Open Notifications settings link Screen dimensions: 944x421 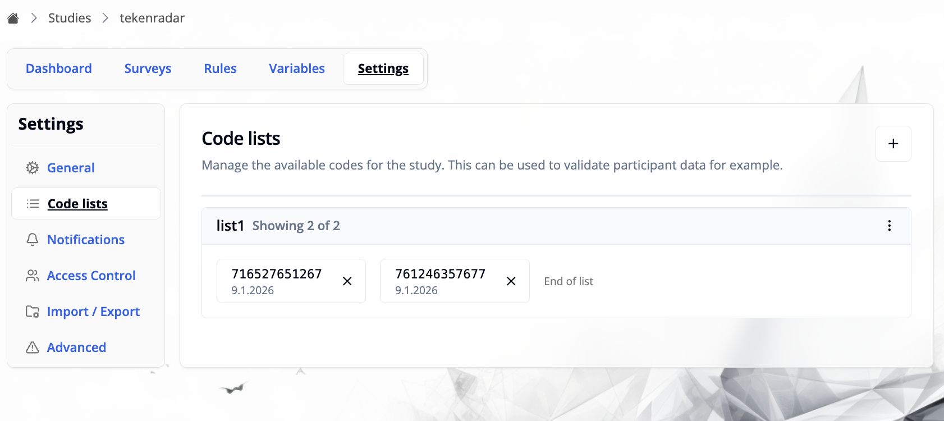[x=86, y=240]
